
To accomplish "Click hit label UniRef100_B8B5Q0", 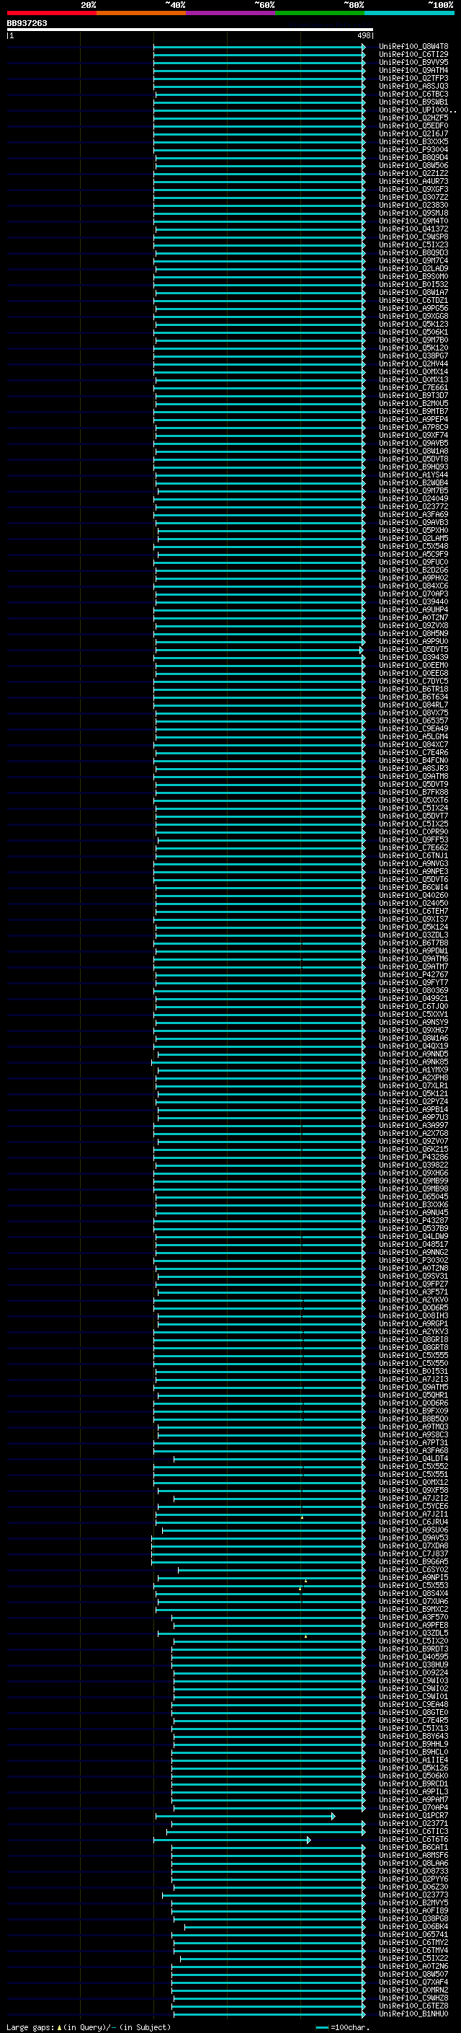I will click(413, 1419).
